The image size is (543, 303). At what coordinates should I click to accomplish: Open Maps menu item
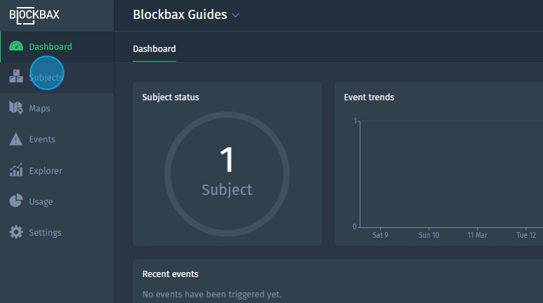pyautogui.click(x=39, y=108)
